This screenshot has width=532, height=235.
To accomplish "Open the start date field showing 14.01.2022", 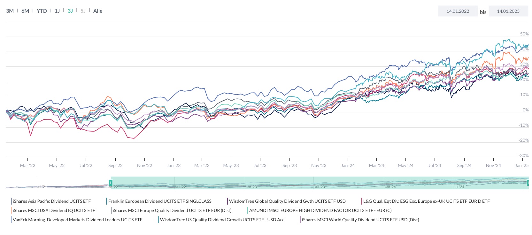I will click(458, 11).
